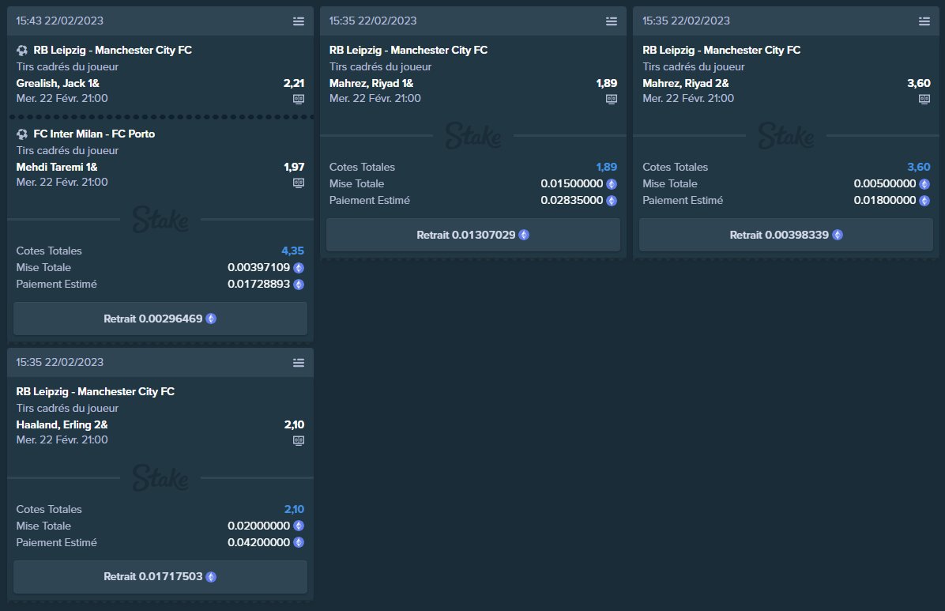Cash out with Retrait 0.00398339 button
Screen dimensions: 945x611
tap(786, 235)
